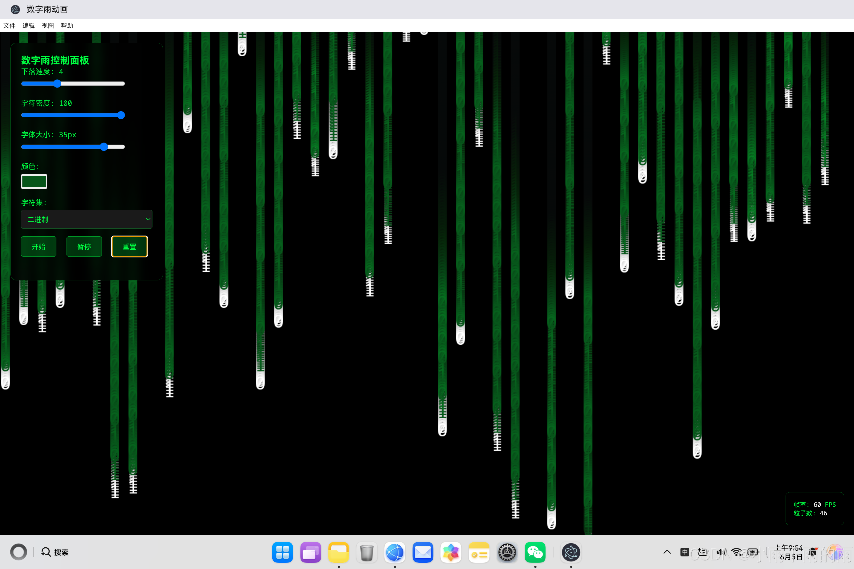Open the yellow notes checklist app

[x=479, y=552]
